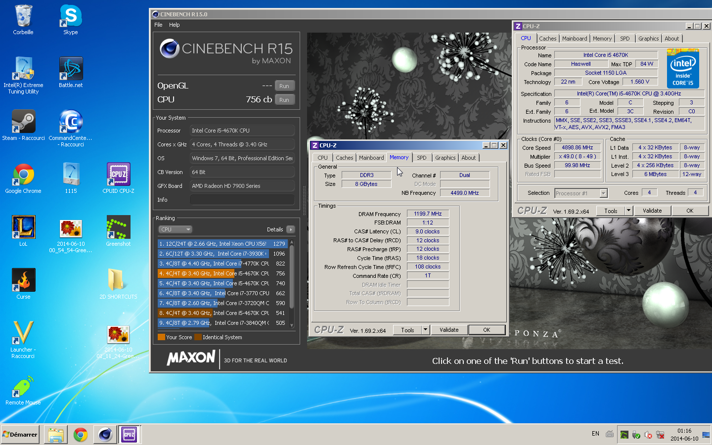Select the CommandCenter shortcut icon
The height and width of the screenshot is (445, 712).
coord(71,128)
